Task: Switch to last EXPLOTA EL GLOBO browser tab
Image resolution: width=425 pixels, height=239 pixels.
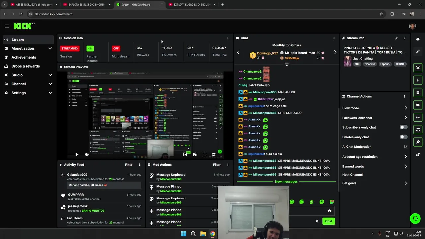Action: tap(192, 5)
